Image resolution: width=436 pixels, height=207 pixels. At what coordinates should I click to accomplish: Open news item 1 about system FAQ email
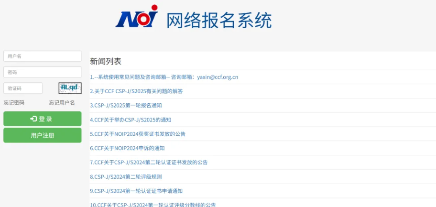click(x=164, y=77)
